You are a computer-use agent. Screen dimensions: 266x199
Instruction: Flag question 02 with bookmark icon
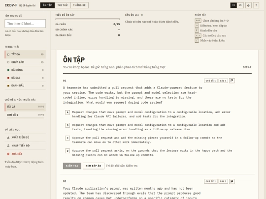232,181
